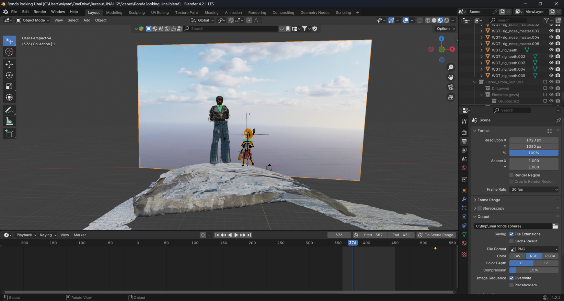The image size is (564, 301).
Task: Click the Add Cube tool
Action: pos(9,133)
